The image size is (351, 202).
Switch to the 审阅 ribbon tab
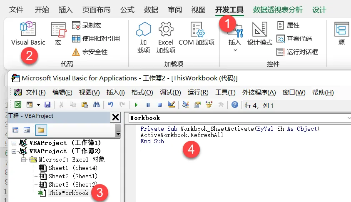175,10
